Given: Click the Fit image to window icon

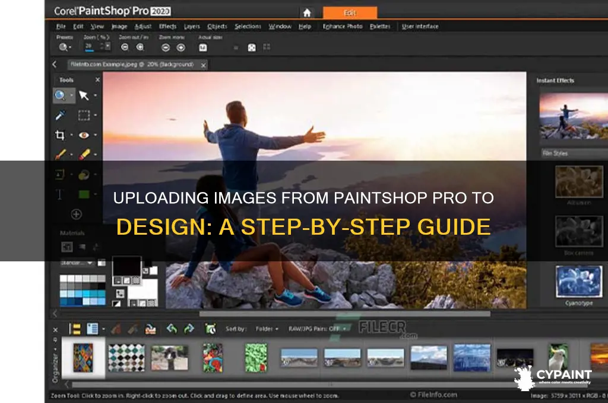Looking at the screenshot, I should [x=252, y=47].
